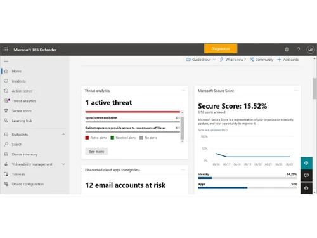
Task: Open Discovered cloud apps card ellipsis
Action: click(x=183, y=169)
